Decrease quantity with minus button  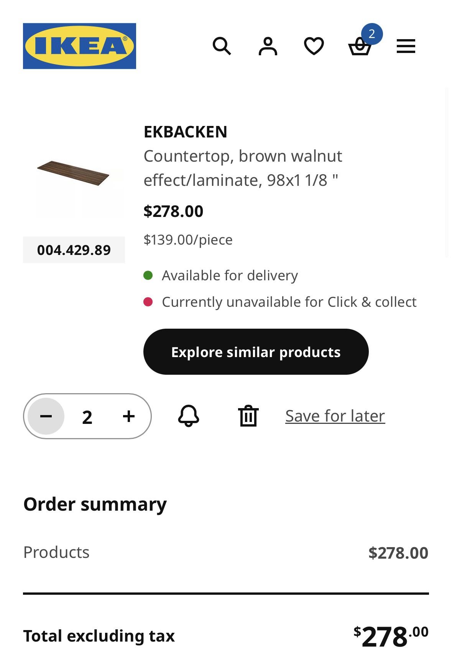[x=46, y=416]
